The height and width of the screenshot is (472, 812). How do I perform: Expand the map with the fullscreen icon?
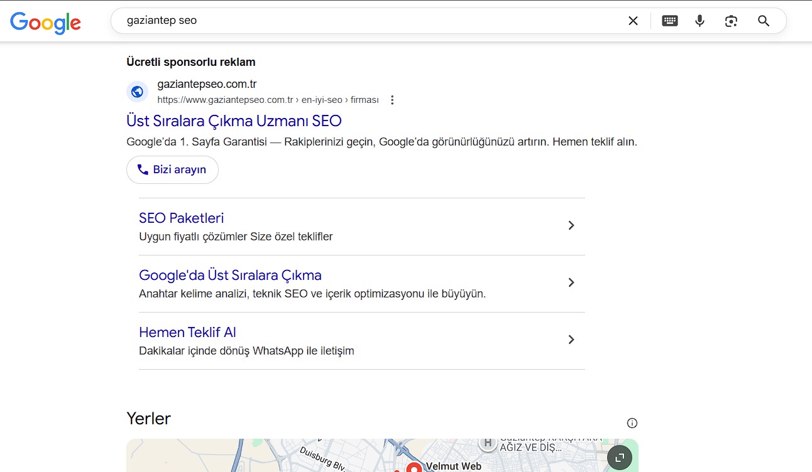pos(619,458)
